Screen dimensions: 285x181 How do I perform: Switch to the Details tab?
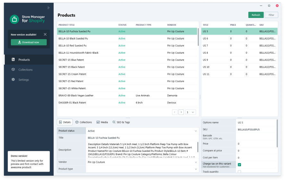pyautogui.click(x=65, y=122)
